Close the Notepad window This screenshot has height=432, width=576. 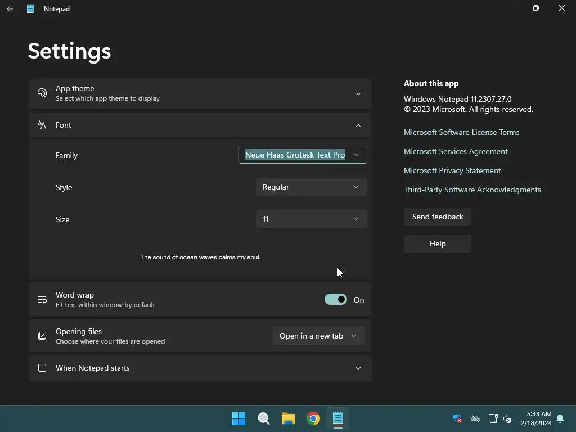[562, 8]
